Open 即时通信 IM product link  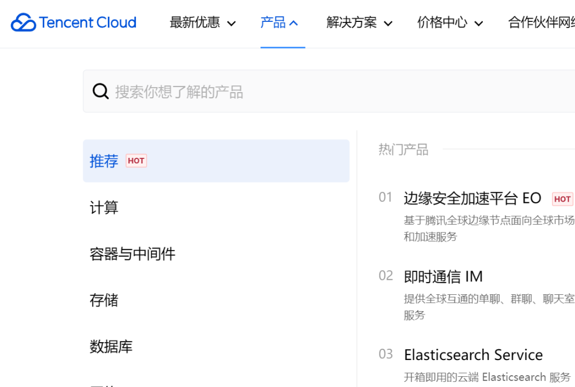click(x=443, y=276)
